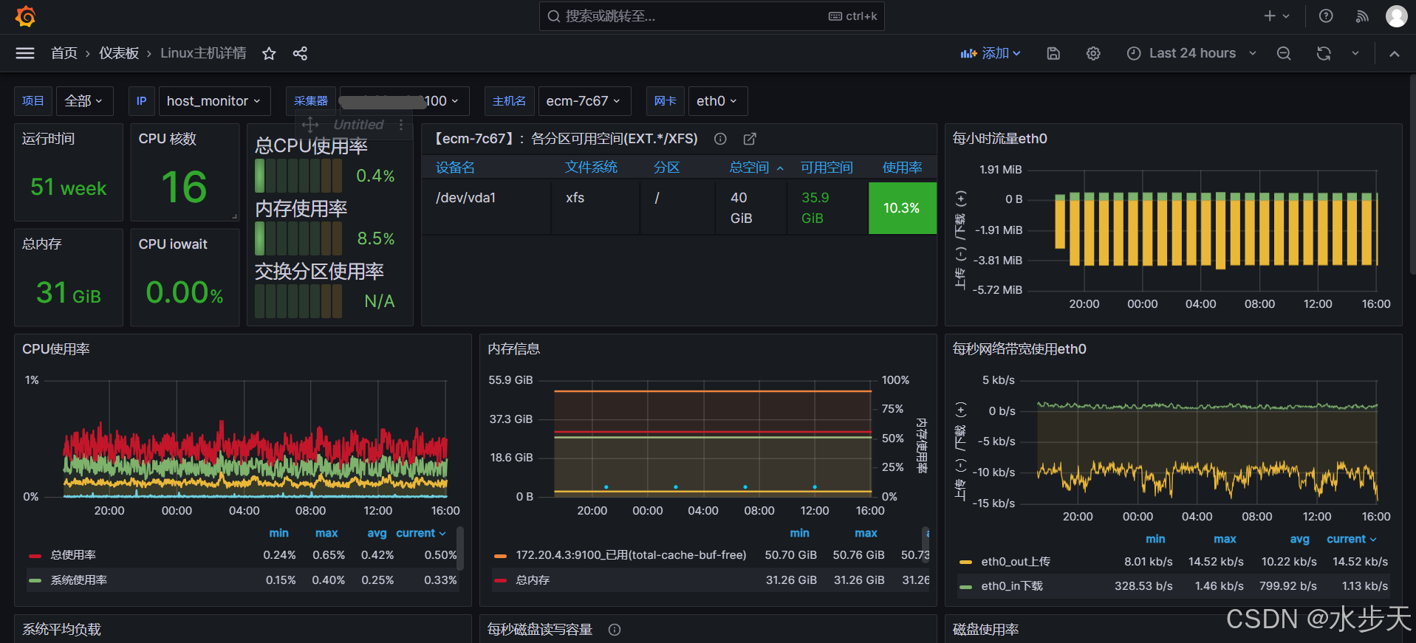Share the dashboard via share icon
The height and width of the screenshot is (643, 1416).
[300, 53]
